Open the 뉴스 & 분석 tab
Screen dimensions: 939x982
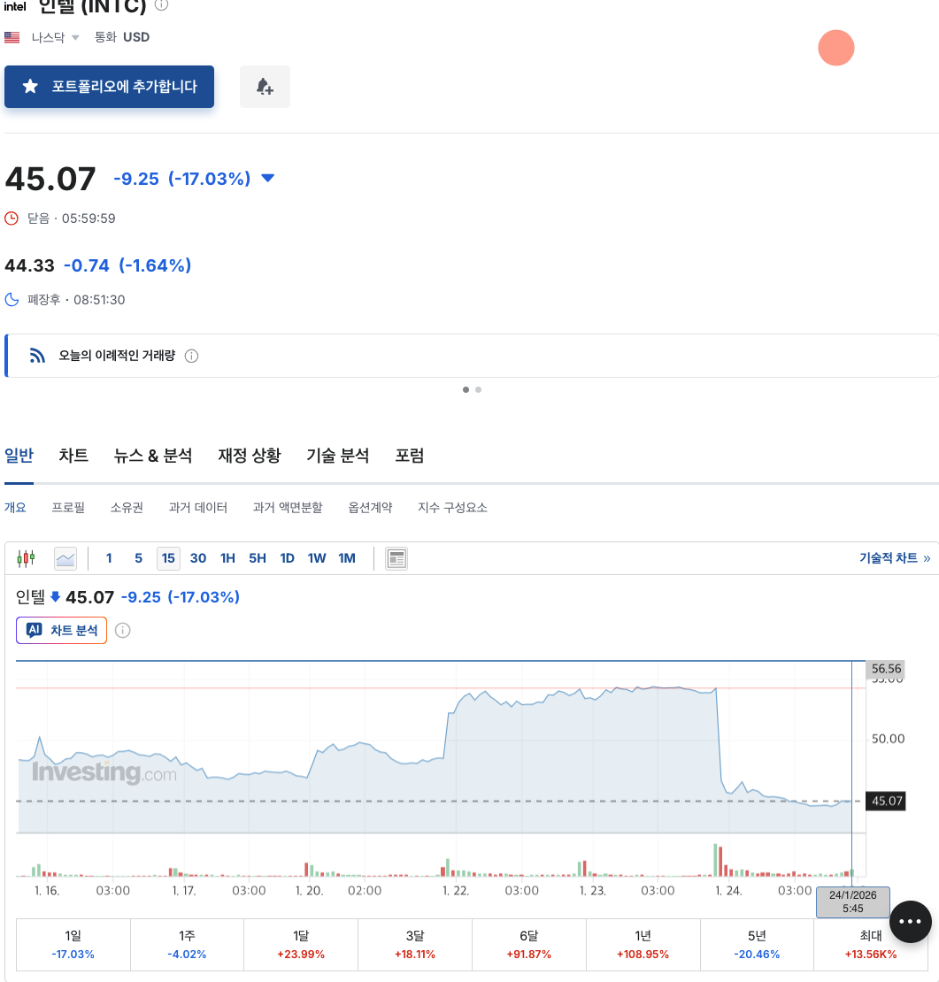click(x=153, y=456)
